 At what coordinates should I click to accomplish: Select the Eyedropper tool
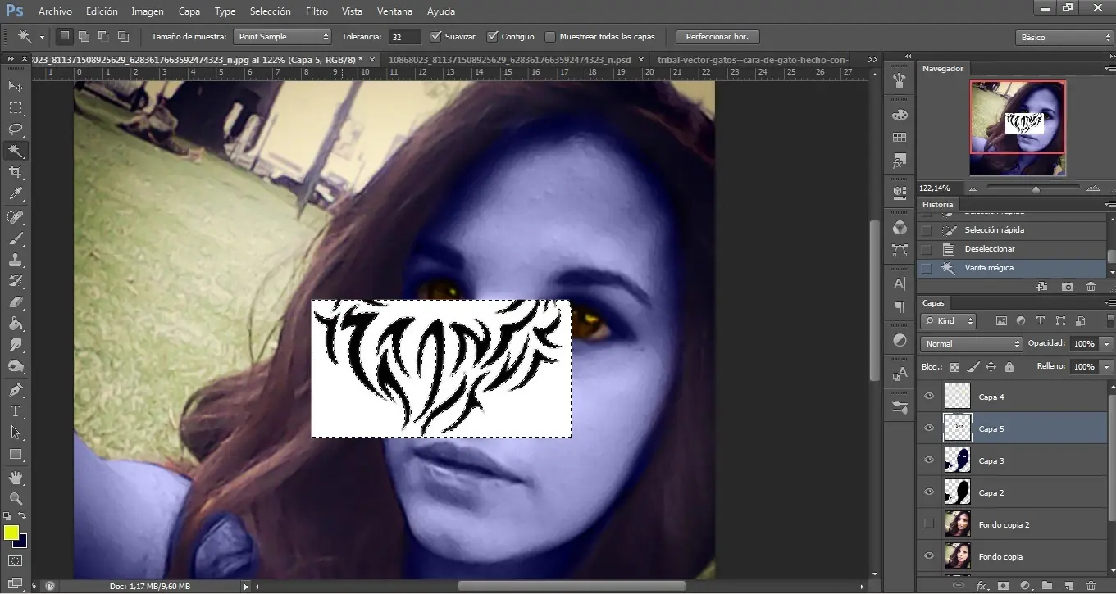(x=16, y=194)
